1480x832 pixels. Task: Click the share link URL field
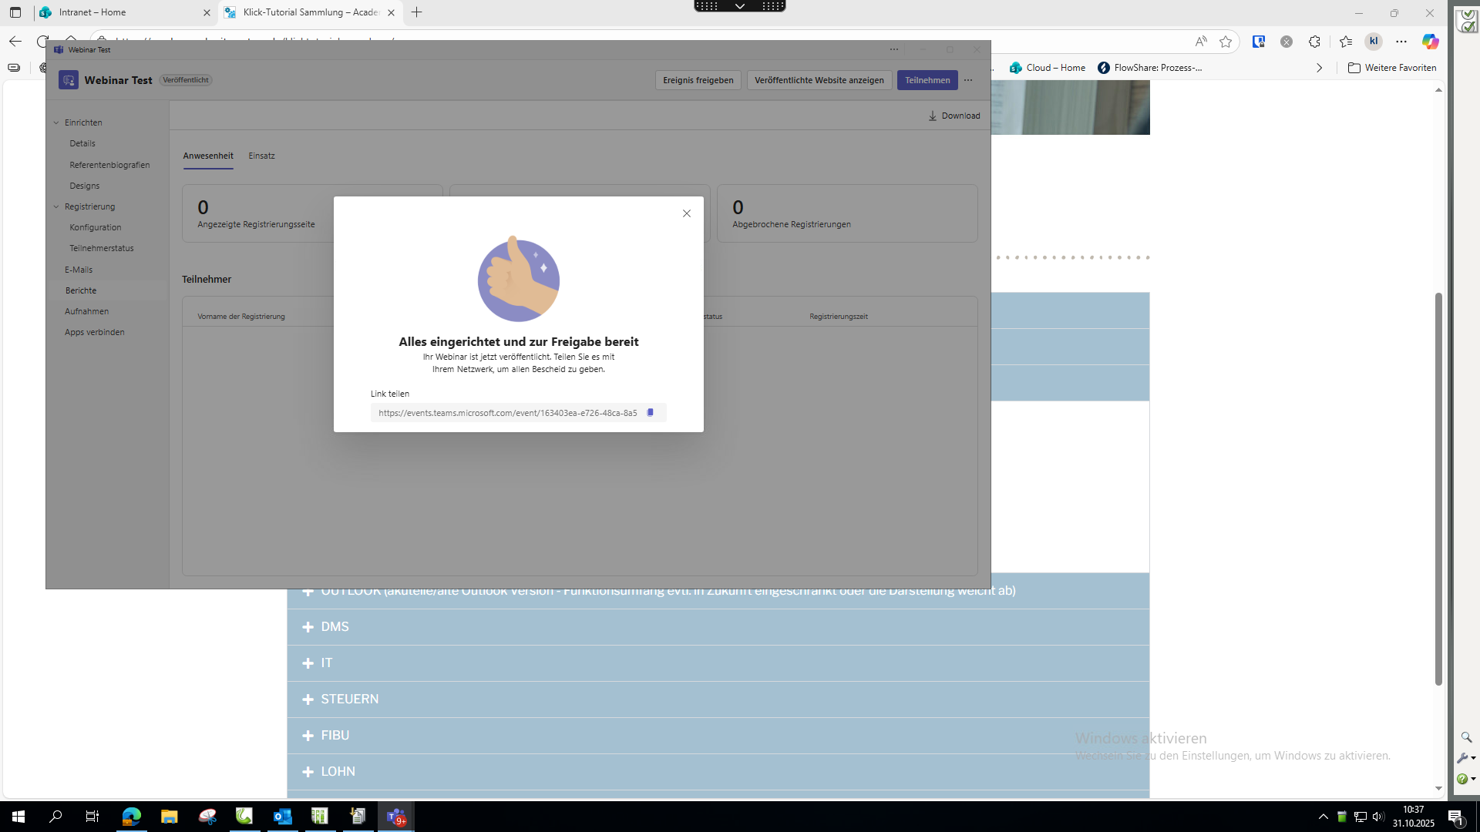[507, 413]
